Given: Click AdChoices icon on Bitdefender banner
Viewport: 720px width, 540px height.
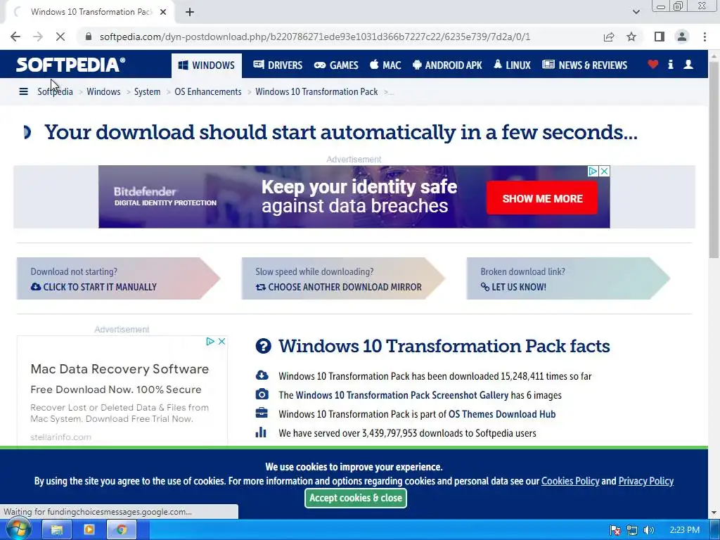Looking at the screenshot, I should pos(593,172).
